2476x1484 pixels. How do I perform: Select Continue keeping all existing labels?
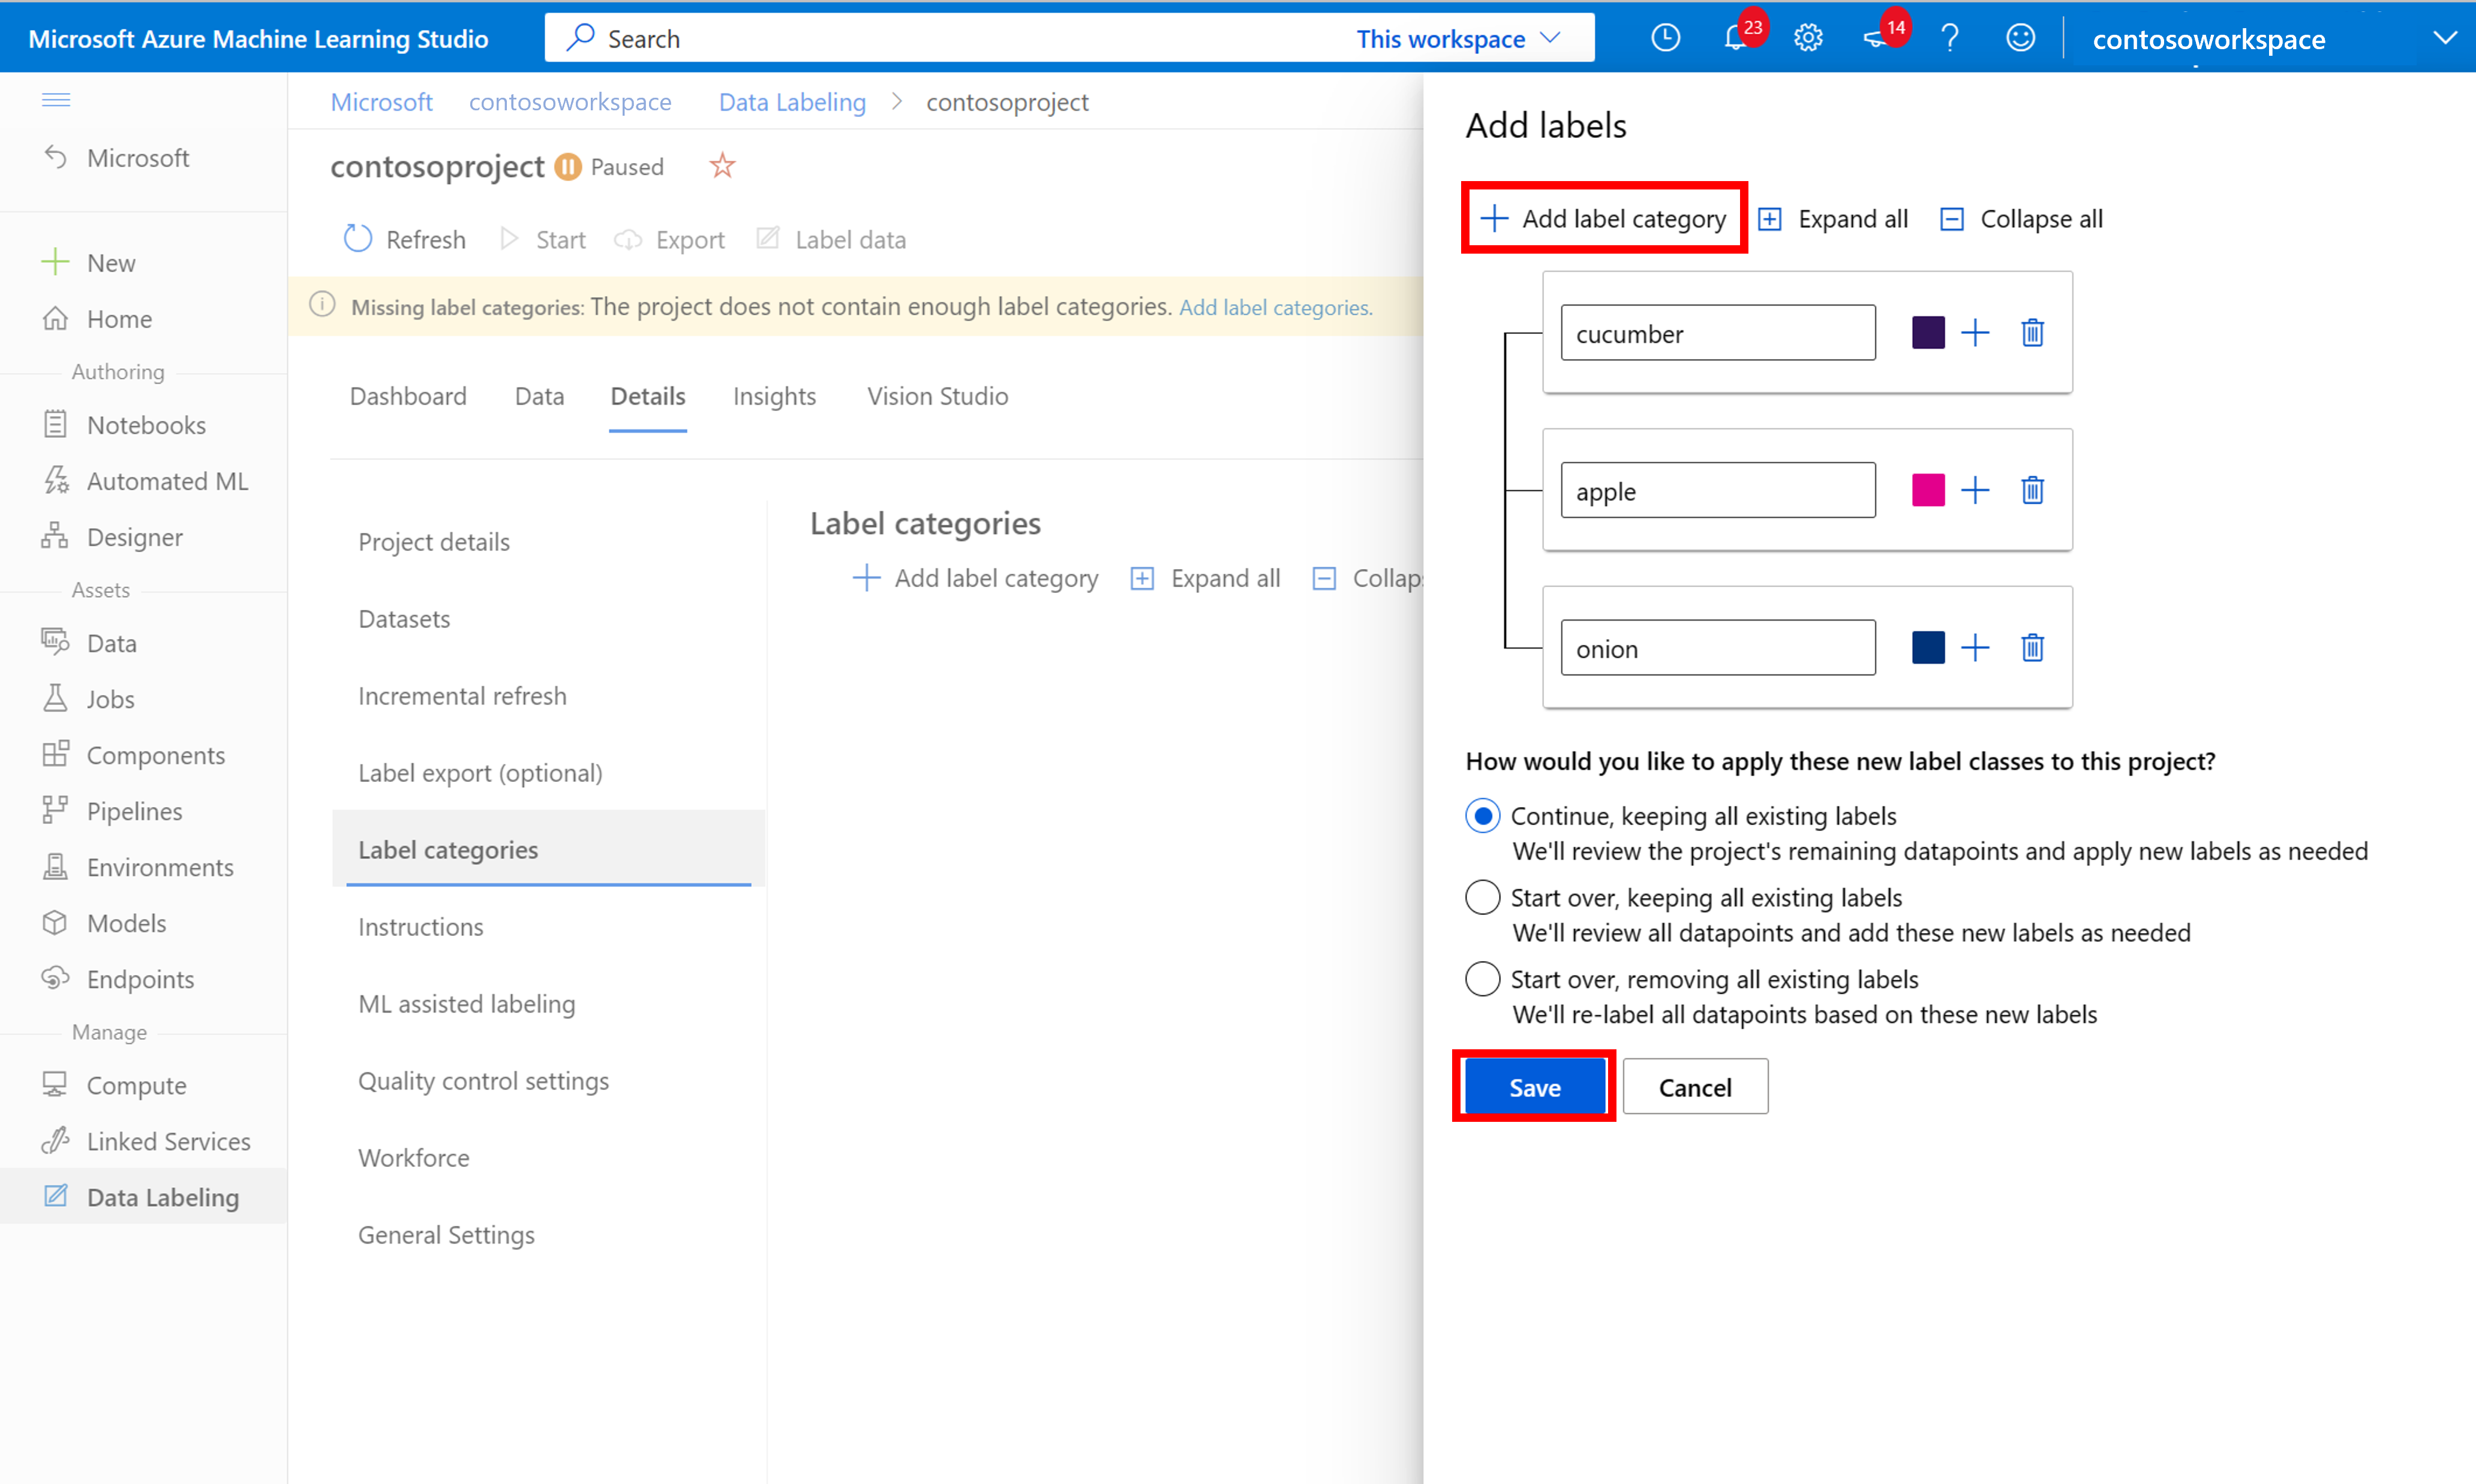(x=1481, y=814)
